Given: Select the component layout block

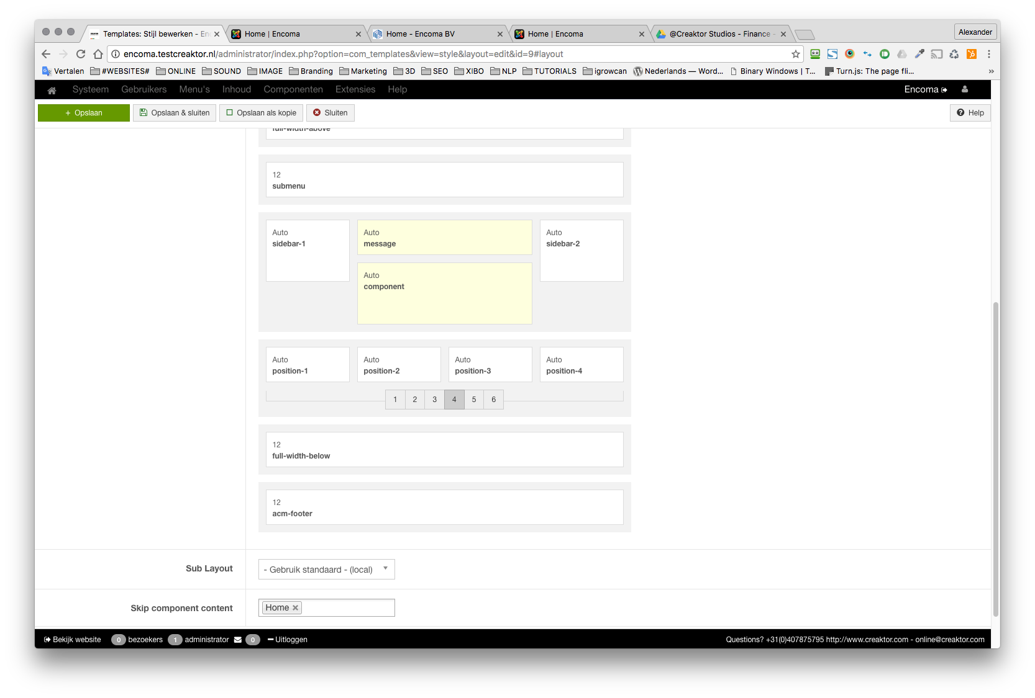Looking at the screenshot, I should pos(445,293).
